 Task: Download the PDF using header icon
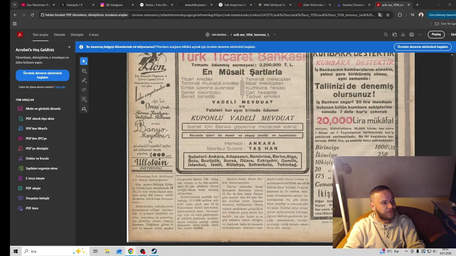pyautogui.click(x=403, y=34)
